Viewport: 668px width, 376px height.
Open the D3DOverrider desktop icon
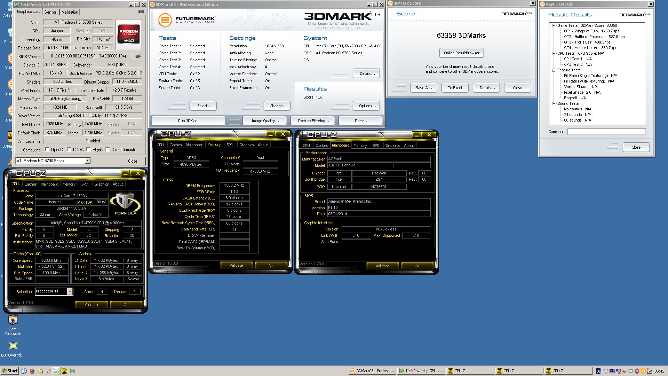click(x=13, y=349)
